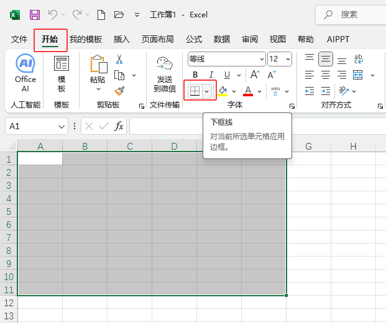Image resolution: width=386 pixels, height=323 pixels.
Task: Expand the 粘贴 paste options arrow
Action: [x=98, y=89]
